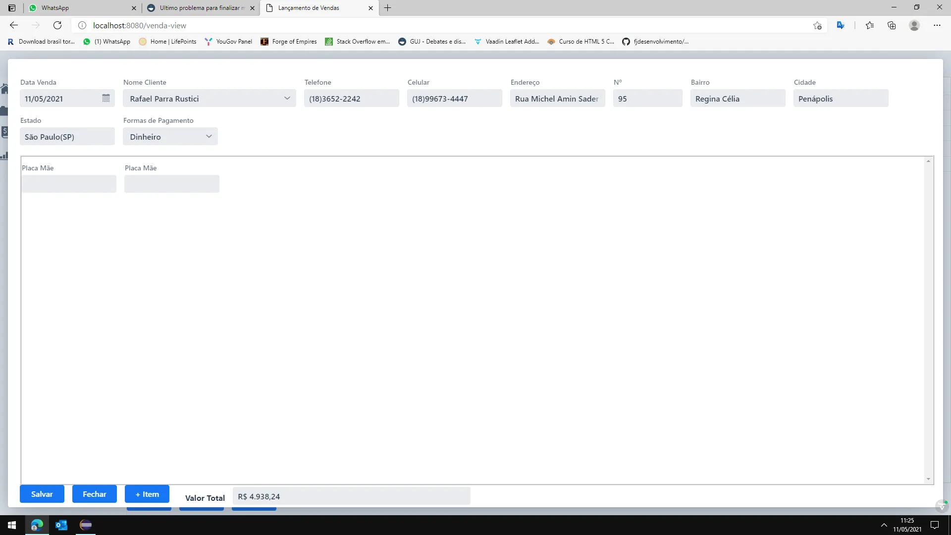This screenshot has width=951, height=535.
Task: Open the Outlook taskbar icon
Action: pos(61,525)
